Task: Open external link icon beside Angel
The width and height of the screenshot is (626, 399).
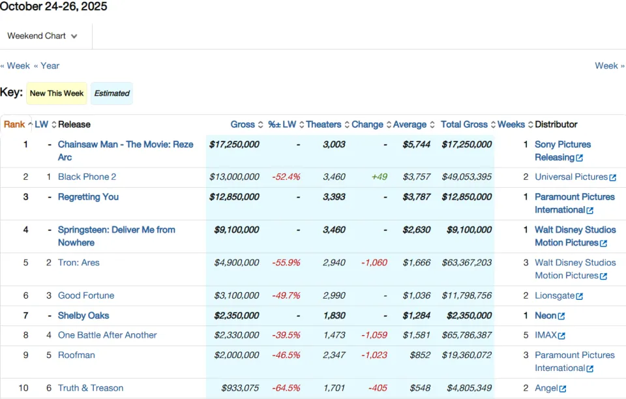Action: [563, 389]
